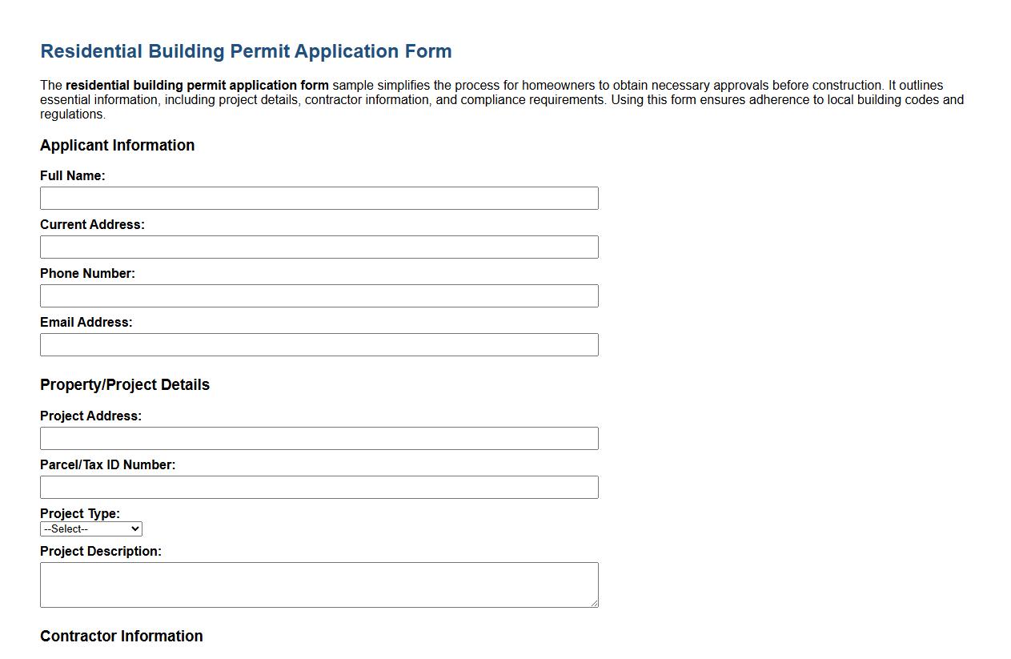Expand the --Select-- combo box

pos(90,528)
